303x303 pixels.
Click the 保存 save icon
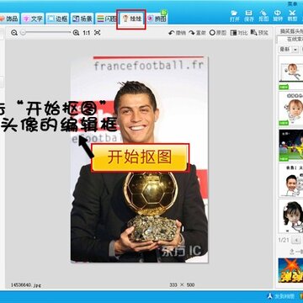249,16
